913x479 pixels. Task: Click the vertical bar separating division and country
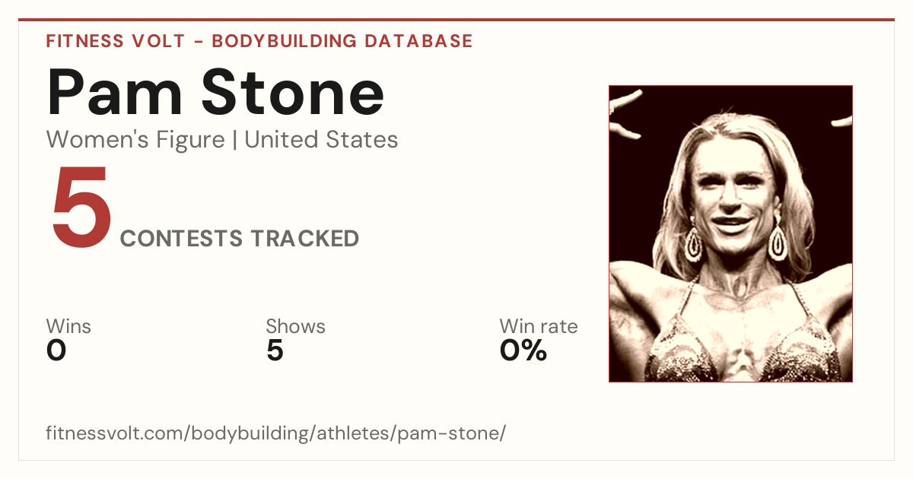[234, 140]
